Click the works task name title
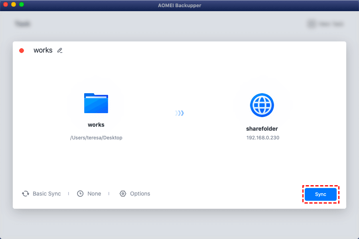 [43, 50]
